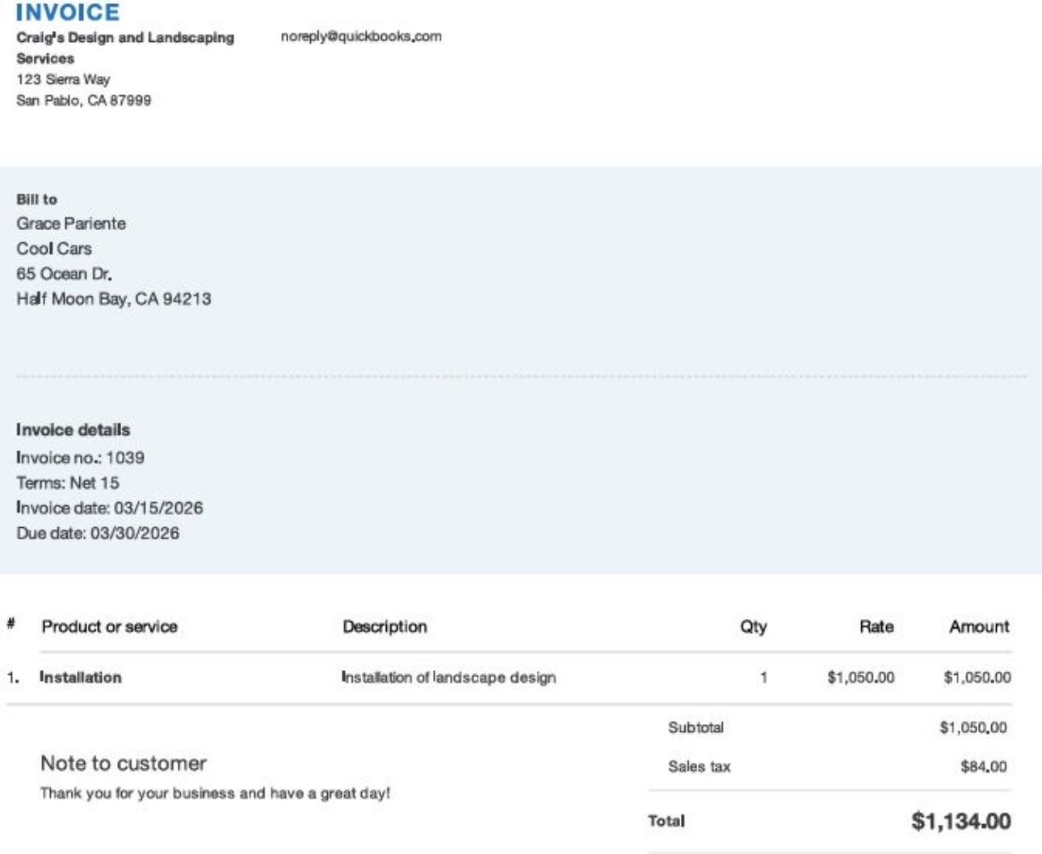Image resolution: width=1042 pixels, height=854 pixels.
Task: Click the Product or service column header
Action: (x=109, y=626)
